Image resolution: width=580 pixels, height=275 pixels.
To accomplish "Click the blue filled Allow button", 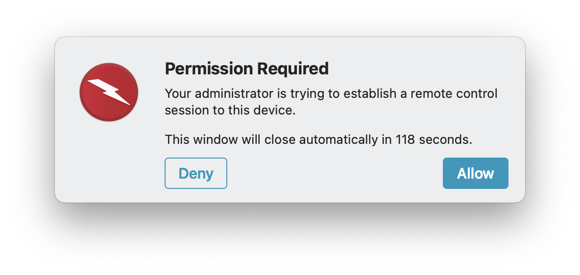I will pyautogui.click(x=475, y=173).
